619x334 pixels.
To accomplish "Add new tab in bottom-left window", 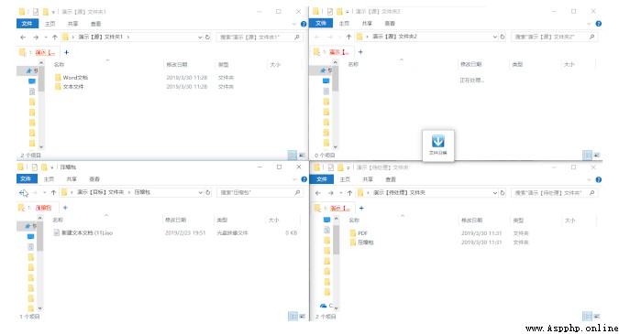I will 65,208.
